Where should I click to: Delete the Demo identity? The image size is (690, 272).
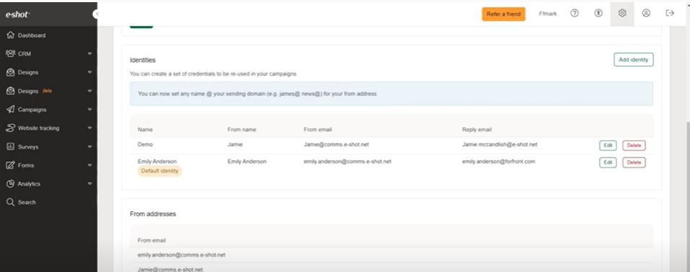(x=634, y=145)
